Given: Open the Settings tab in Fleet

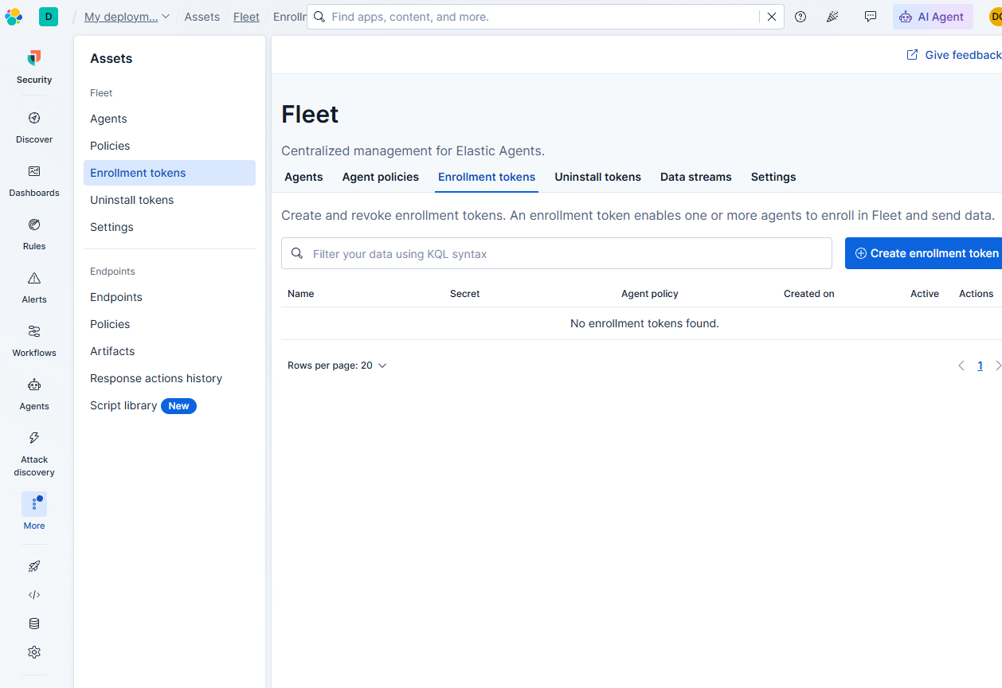Looking at the screenshot, I should pyautogui.click(x=773, y=177).
